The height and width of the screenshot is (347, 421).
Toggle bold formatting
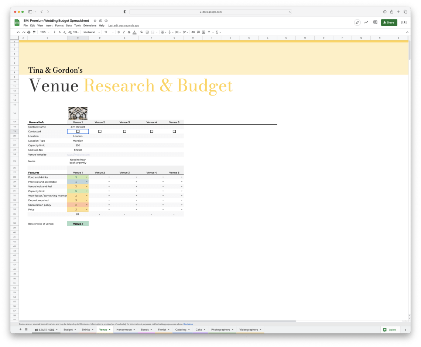119,32
